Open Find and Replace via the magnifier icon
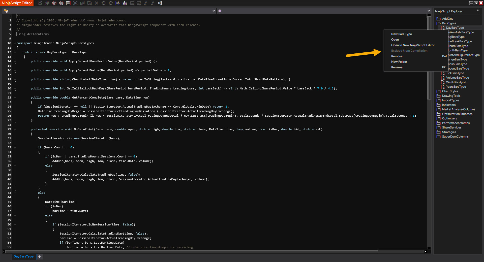The height and width of the screenshot is (262, 484). click(118, 3)
